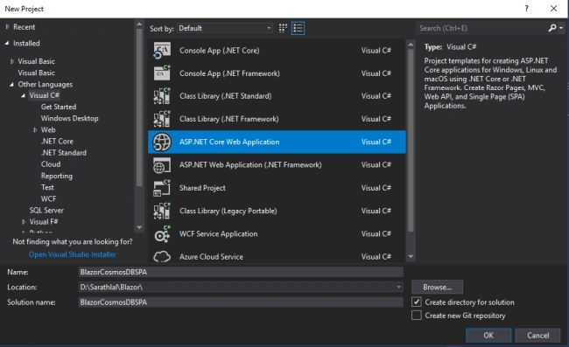Image resolution: width=569 pixels, height=347 pixels.
Task: Click the Azure Cloud Service cloud icon
Action: (162, 256)
